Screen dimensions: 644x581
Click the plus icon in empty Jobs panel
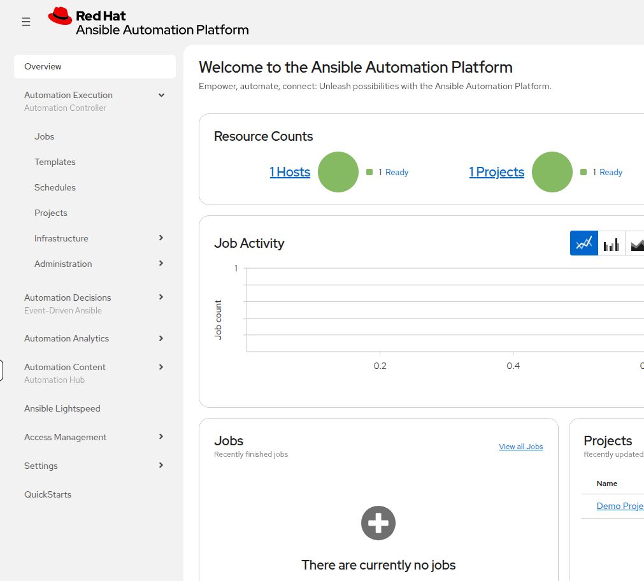click(378, 523)
